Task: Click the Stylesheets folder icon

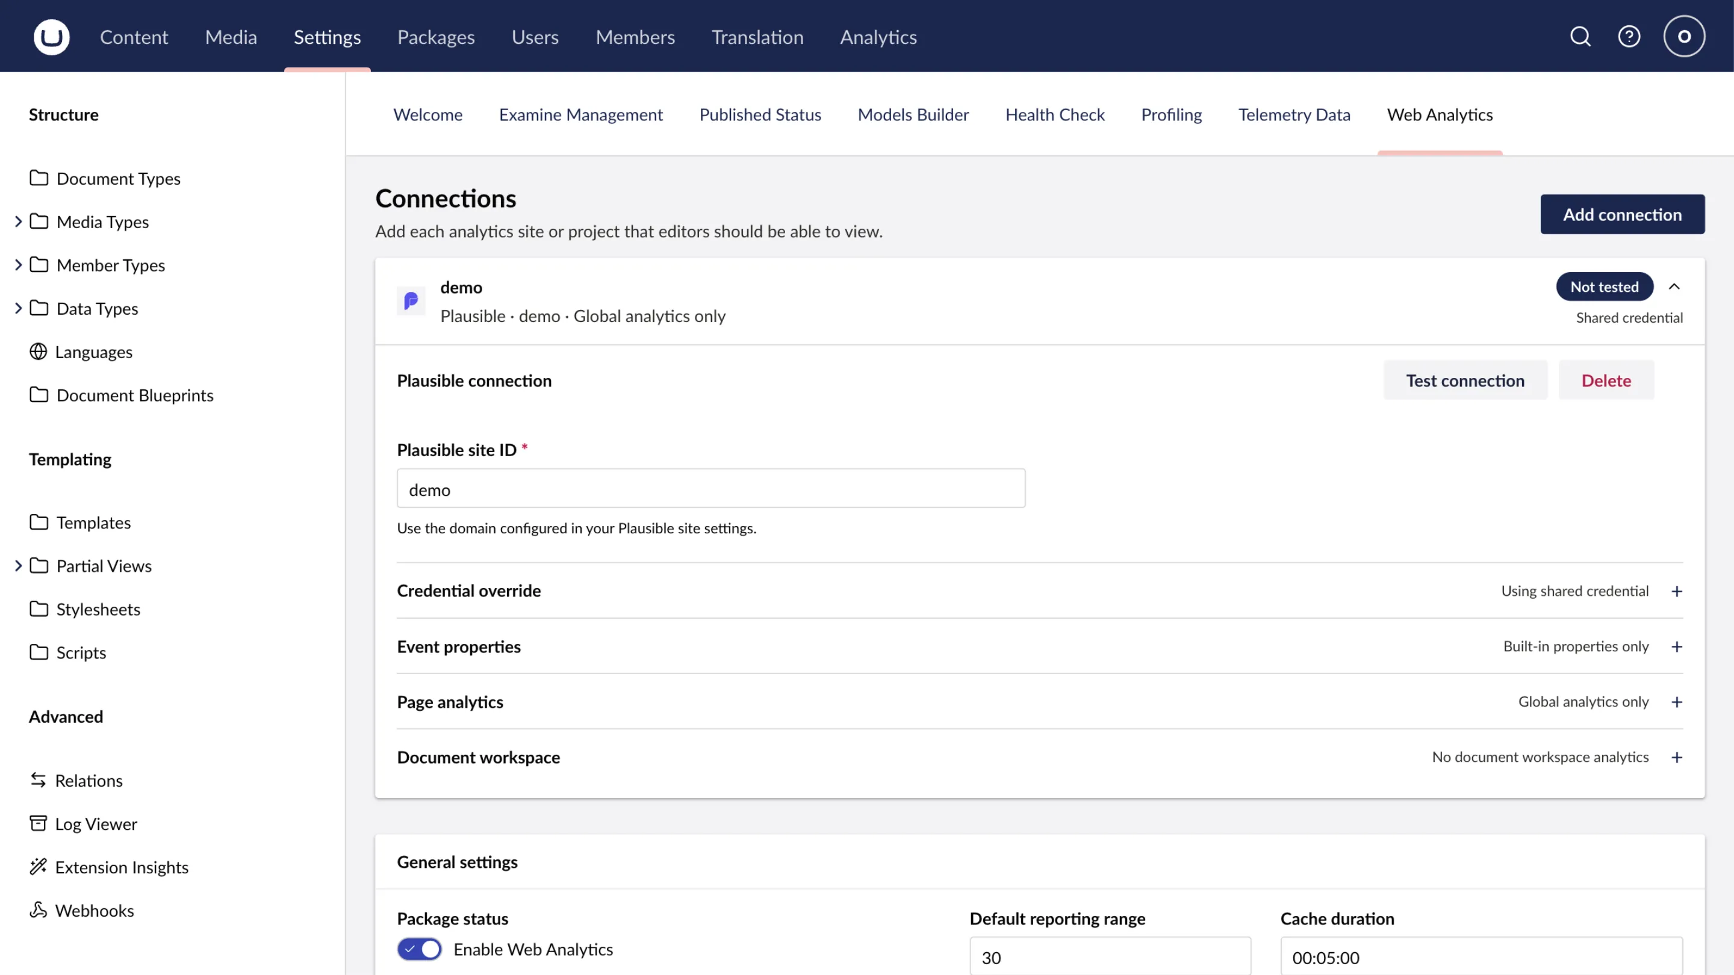Action: pos(39,609)
